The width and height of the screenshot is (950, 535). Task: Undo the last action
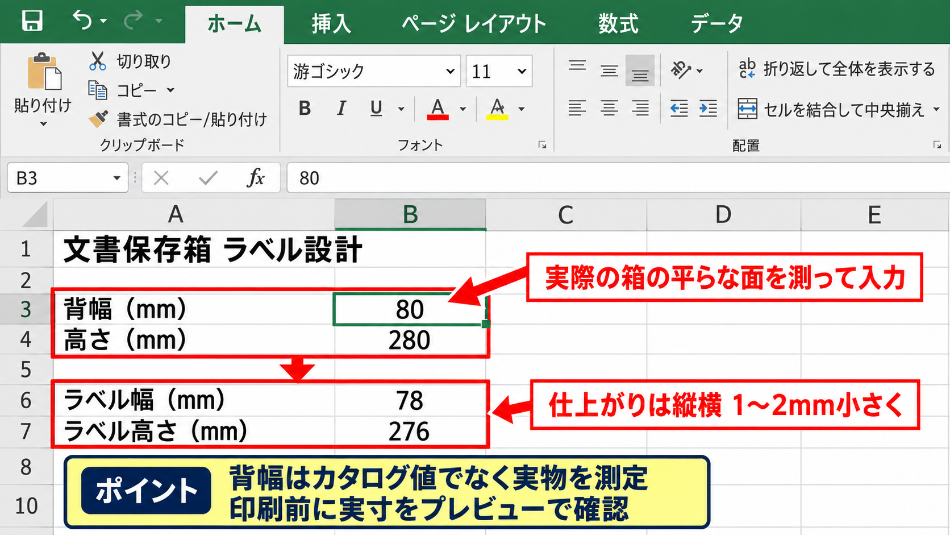pos(82,20)
